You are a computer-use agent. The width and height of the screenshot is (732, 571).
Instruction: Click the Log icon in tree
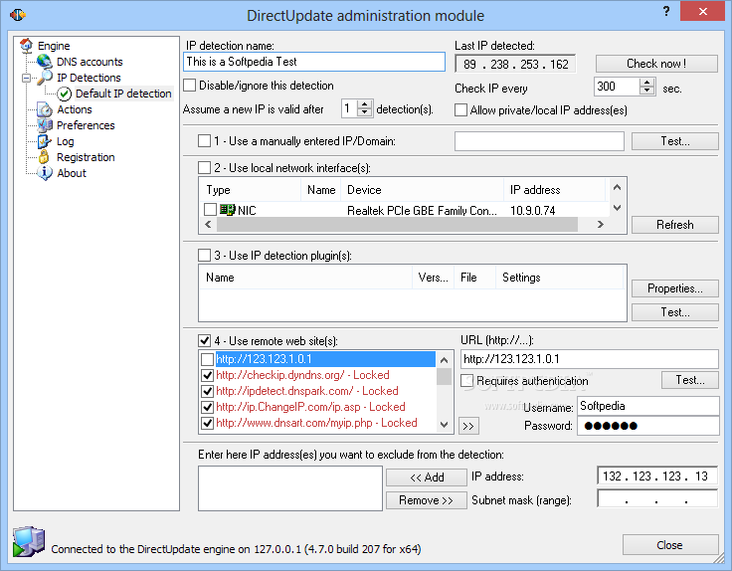coord(45,141)
